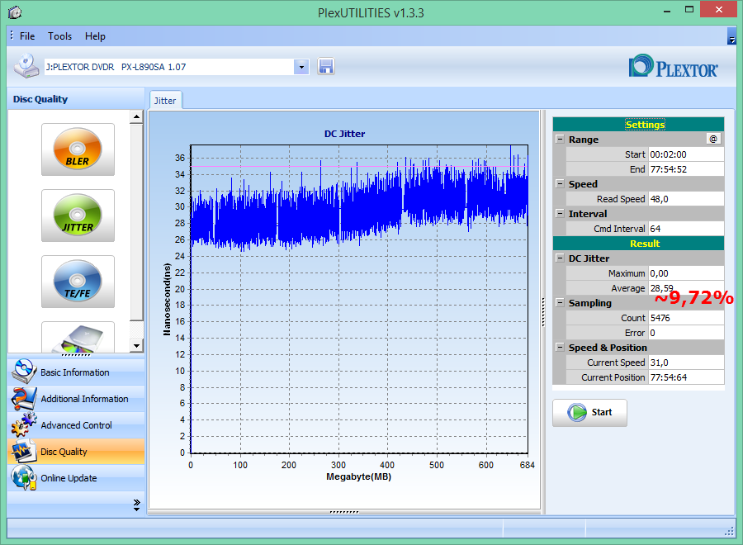This screenshot has height=545, width=743.
Task: Collapse the Interval settings group
Action: 560,213
